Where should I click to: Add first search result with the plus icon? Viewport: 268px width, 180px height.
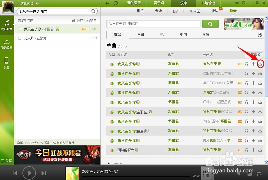(x=253, y=64)
